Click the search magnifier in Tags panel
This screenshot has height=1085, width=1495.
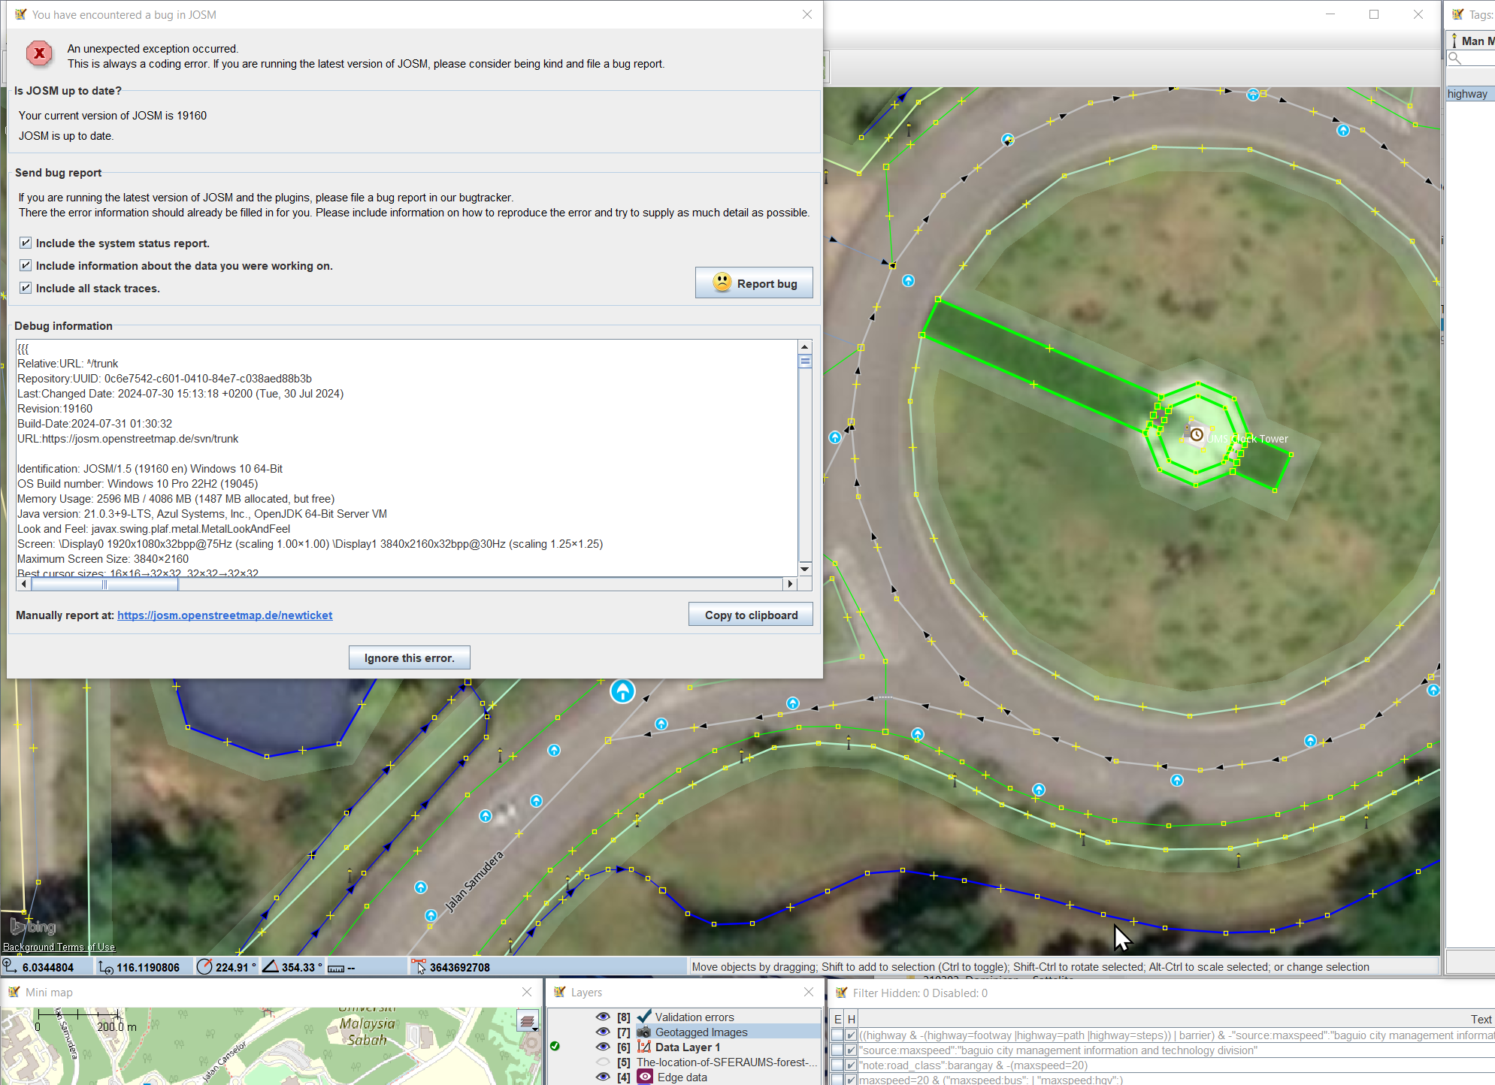(1455, 58)
